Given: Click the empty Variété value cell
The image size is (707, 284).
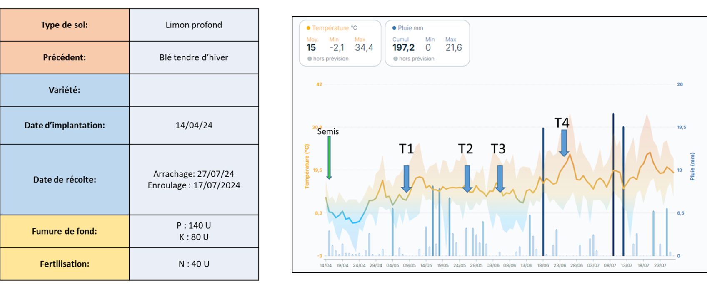Looking at the screenshot, I should pyautogui.click(x=194, y=90).
